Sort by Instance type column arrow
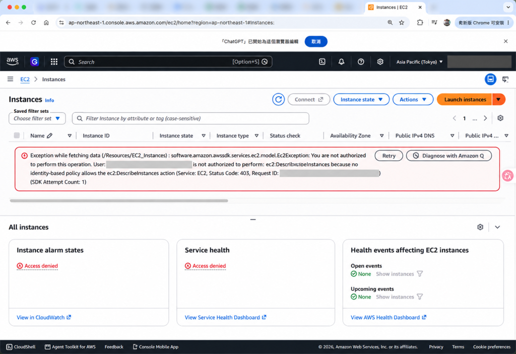516x354 pixels. [256, 135]
